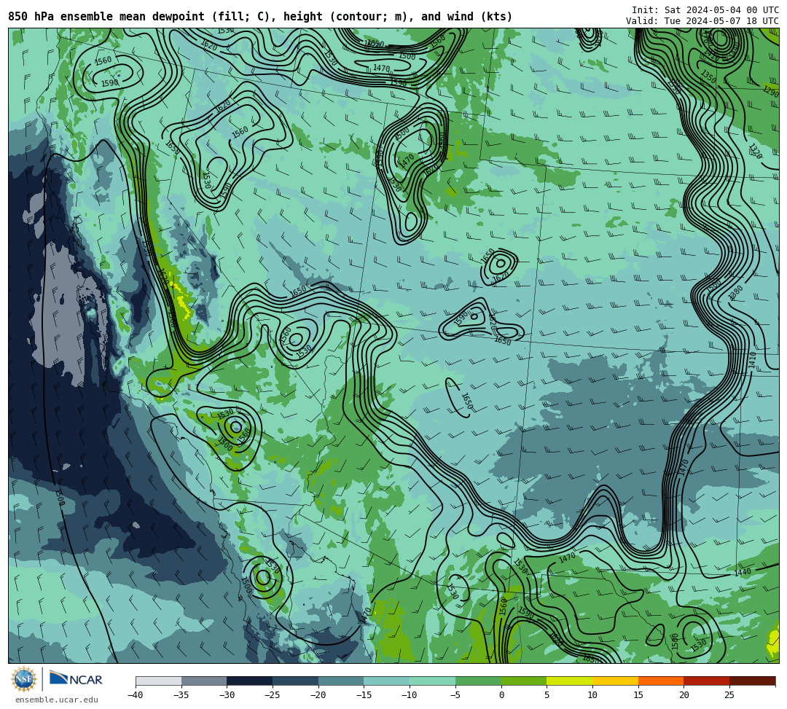The image size is (787, 709).
Task: Click the 1440 contour label at lower right
Action: click(743, 571)
